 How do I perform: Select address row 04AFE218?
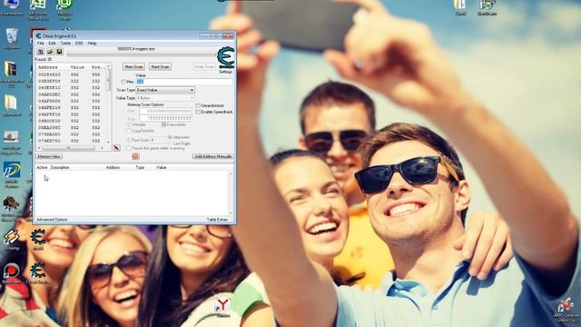click(72, 107)
